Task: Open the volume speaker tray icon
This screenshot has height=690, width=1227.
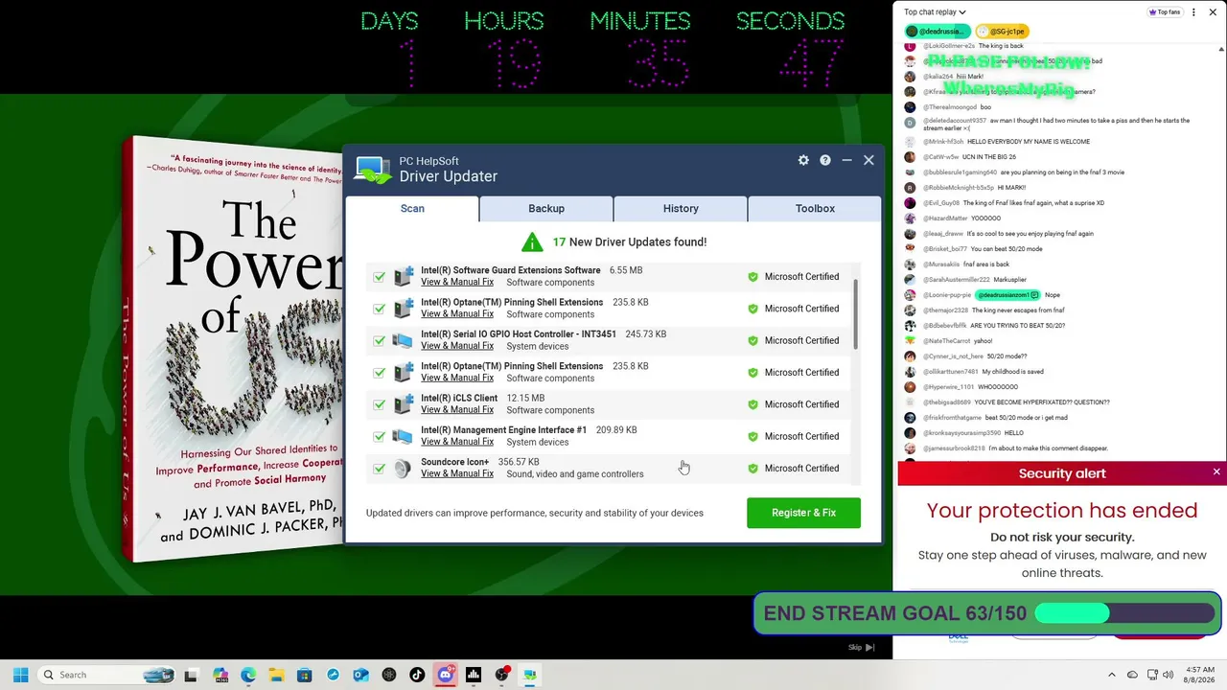Action: tap(1169, 675)
